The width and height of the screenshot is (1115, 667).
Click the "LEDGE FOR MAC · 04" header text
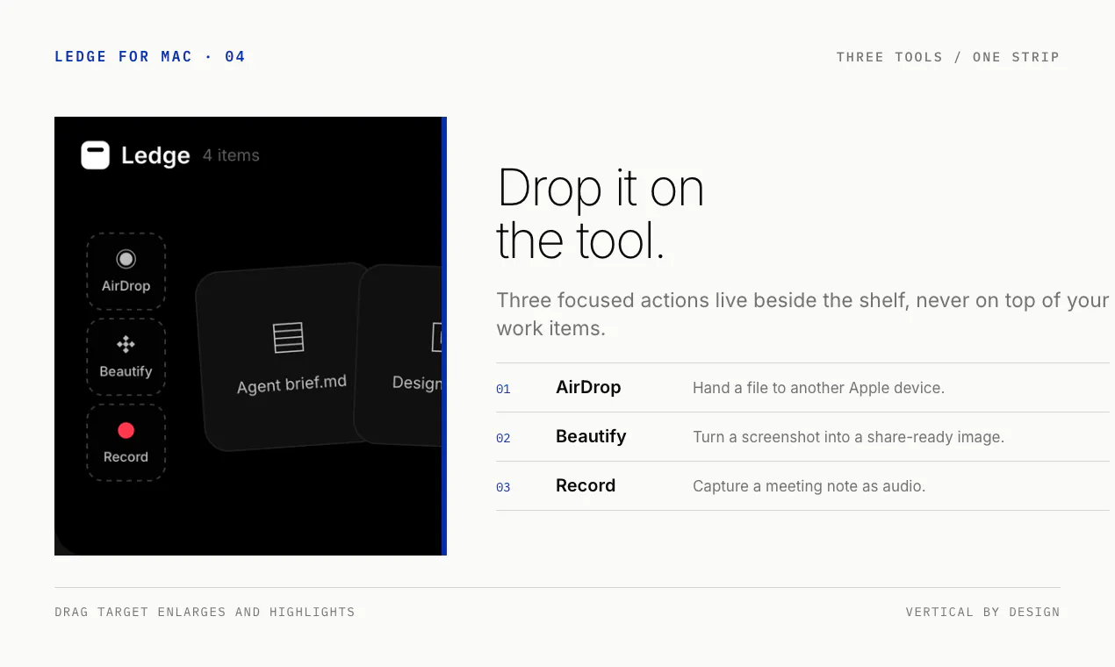point(150,57)
